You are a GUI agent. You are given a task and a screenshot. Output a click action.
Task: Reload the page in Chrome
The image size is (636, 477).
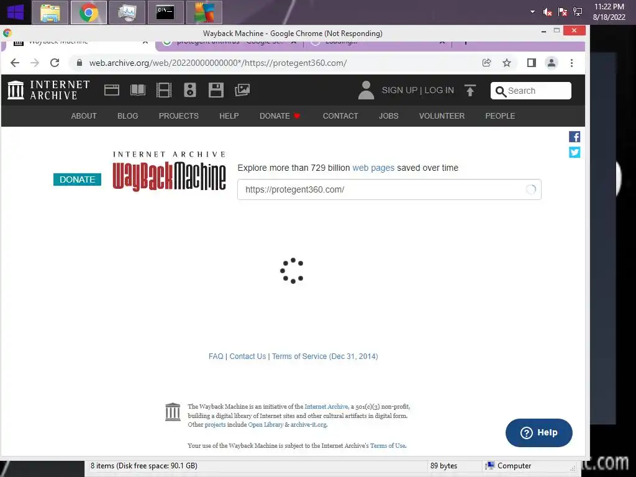point(55,63)
